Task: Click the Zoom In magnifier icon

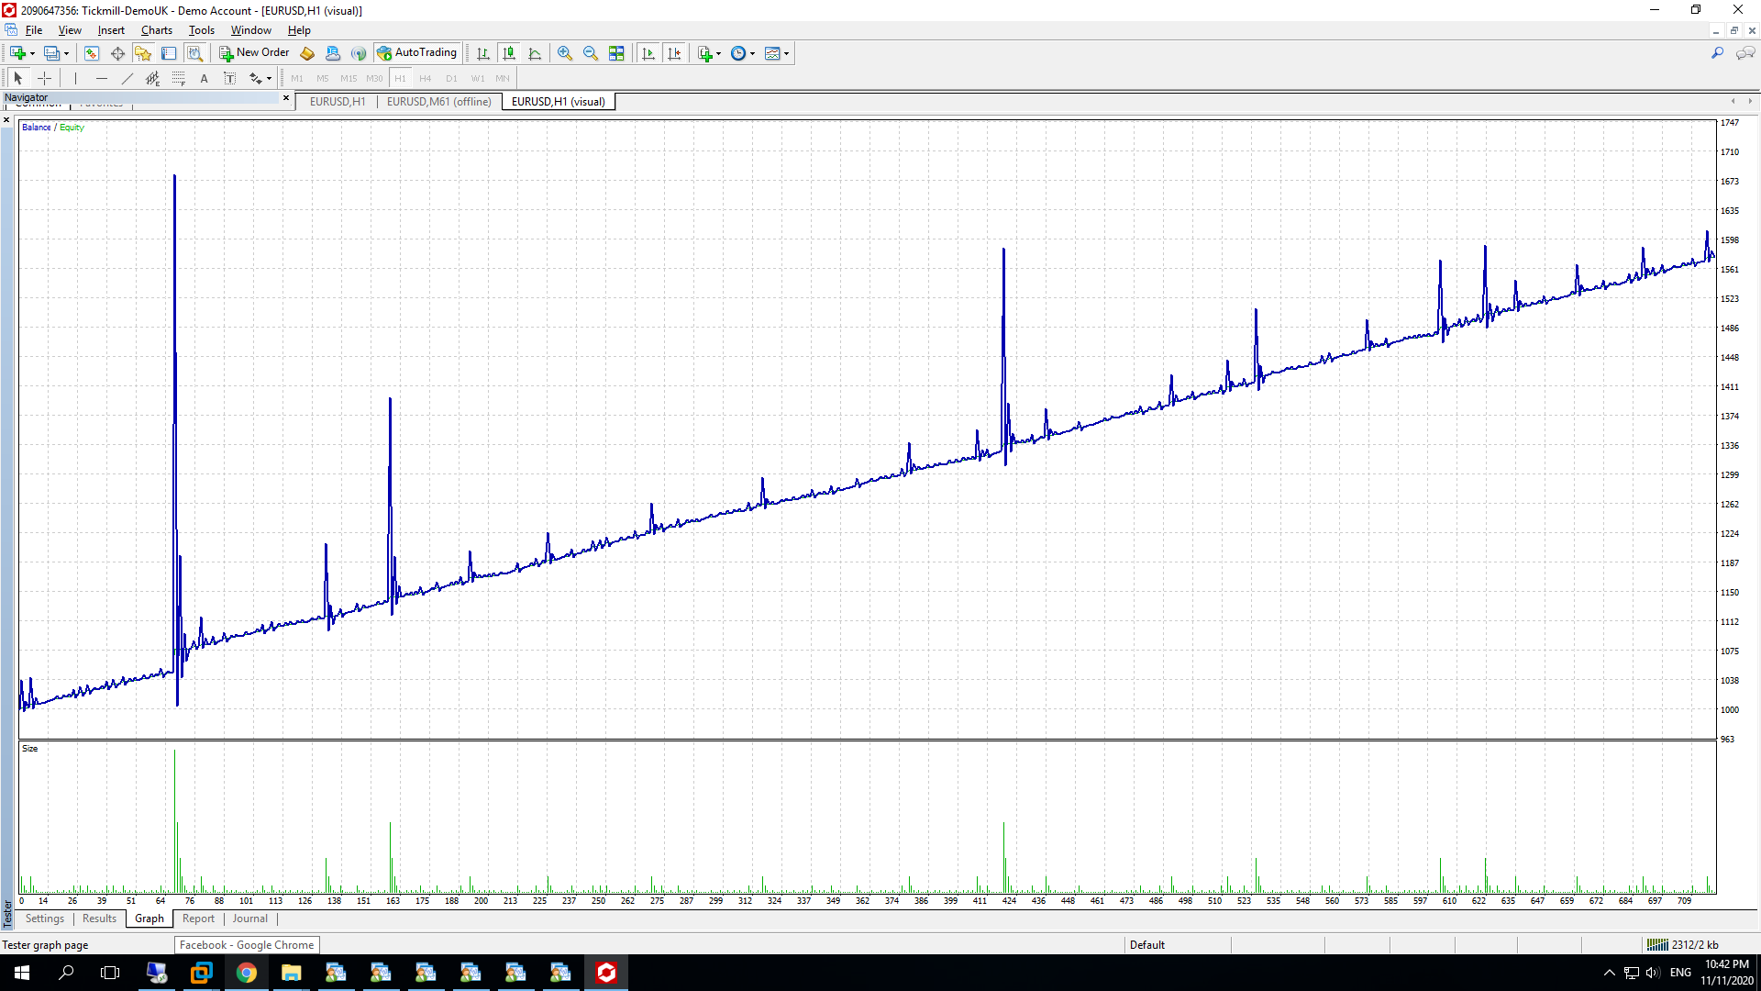Action: [565, 53]
